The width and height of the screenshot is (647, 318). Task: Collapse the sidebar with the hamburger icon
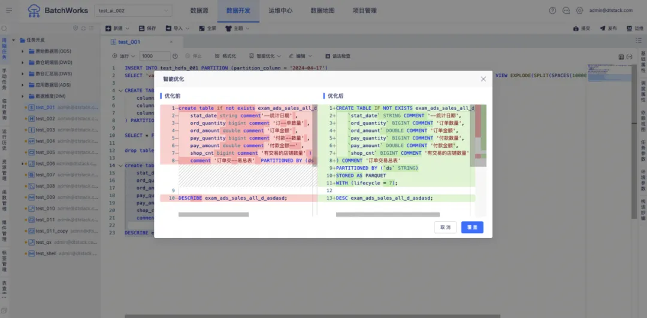click(9, 10)
